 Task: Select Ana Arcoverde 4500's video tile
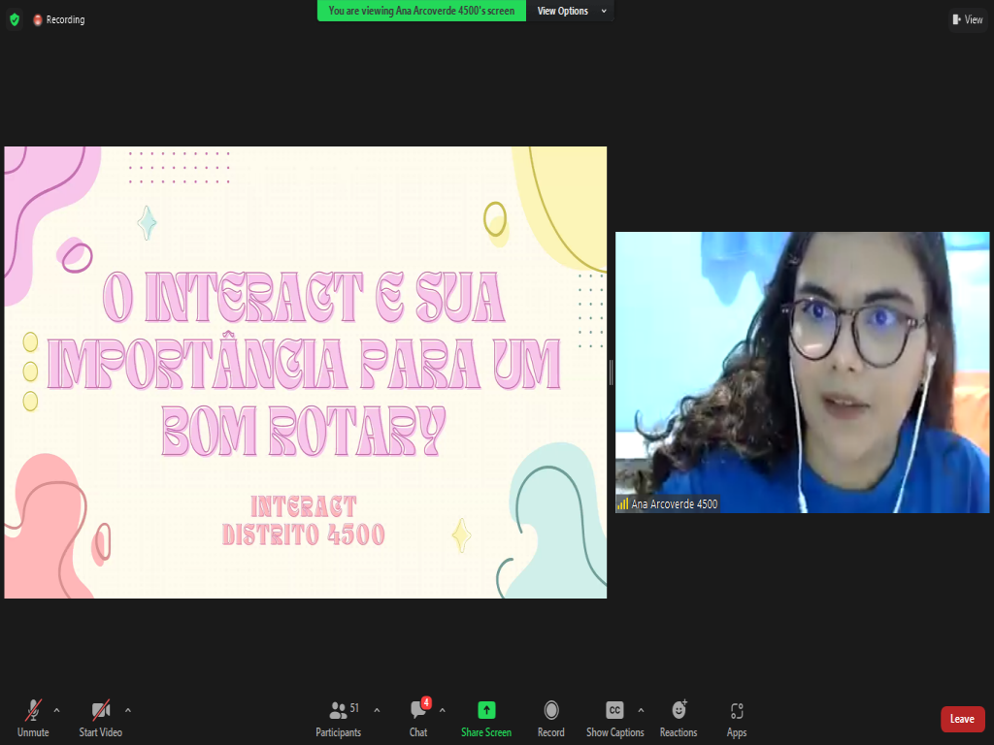click(x=802, y=372)
